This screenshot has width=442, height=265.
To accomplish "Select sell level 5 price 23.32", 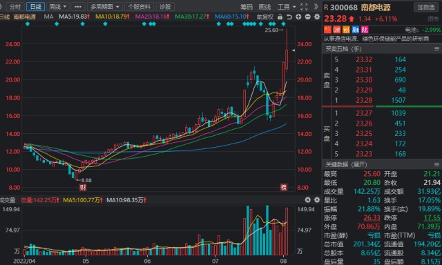I will pyautogui.click(x=364, y=59).
